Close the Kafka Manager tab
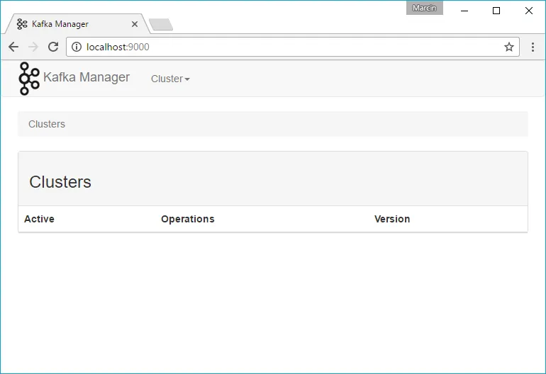546x374 pixels. pos(135,24)
